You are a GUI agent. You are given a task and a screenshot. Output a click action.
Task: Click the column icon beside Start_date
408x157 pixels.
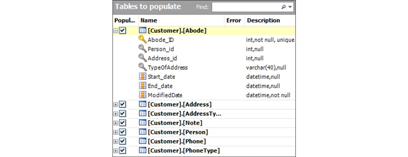point(142,77)
